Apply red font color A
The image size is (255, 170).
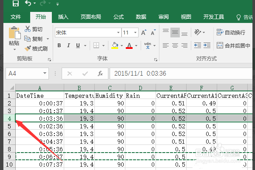129,45
